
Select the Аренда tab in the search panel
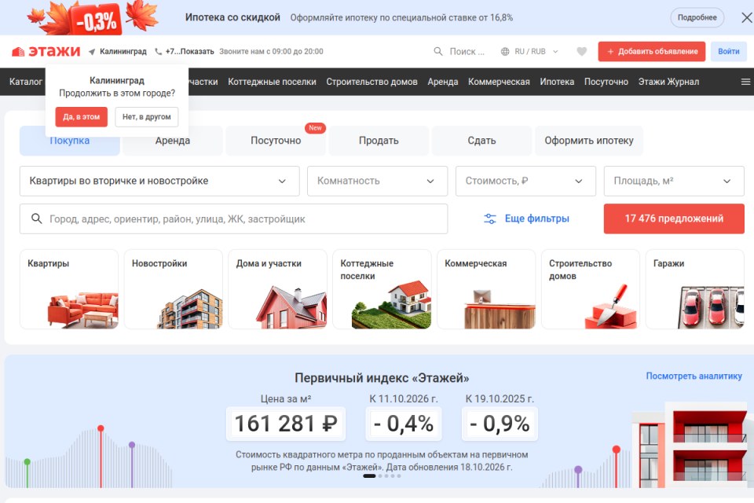coord(173,141)
